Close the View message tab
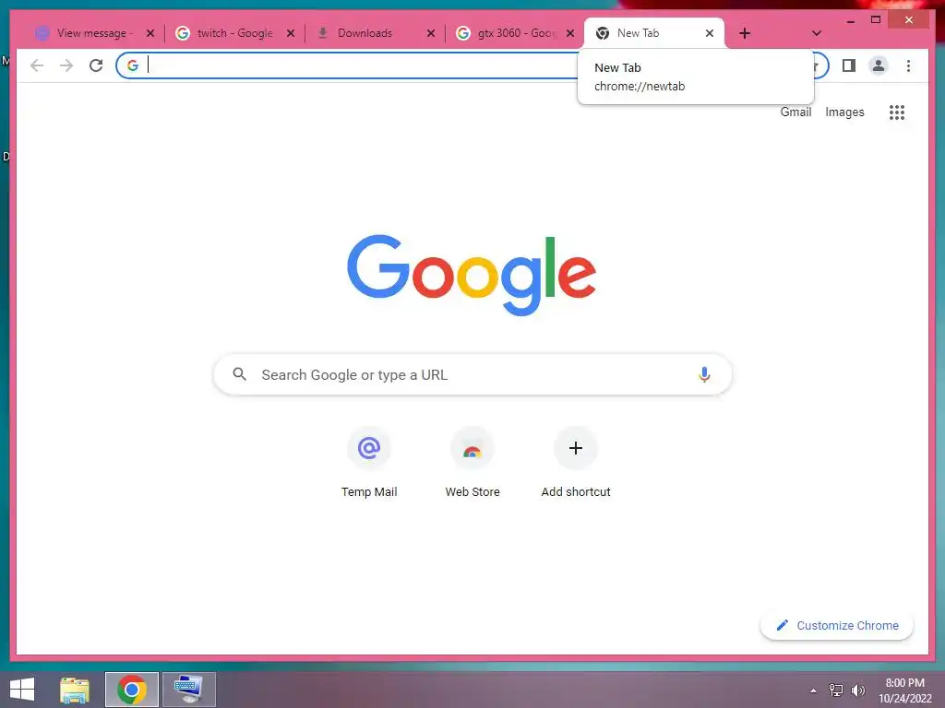 (x=150, y=34)
